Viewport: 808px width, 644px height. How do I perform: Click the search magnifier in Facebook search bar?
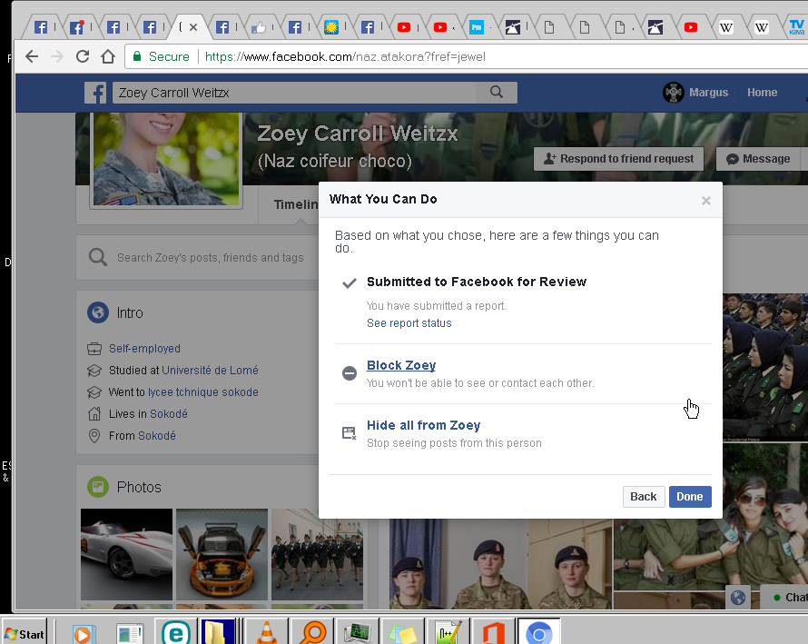click(x=497, y=93)
